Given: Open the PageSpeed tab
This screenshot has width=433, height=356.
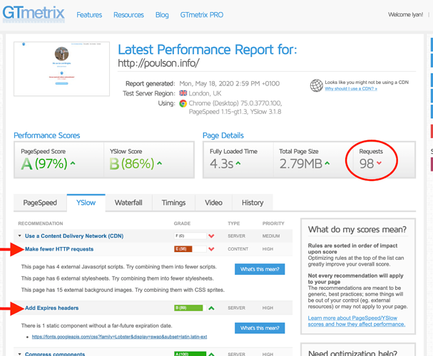Looking at the screenshot, I should coord(40,203).
